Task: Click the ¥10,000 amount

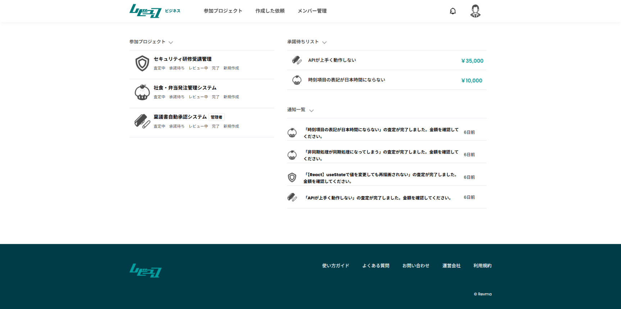Action: [471, 80]
